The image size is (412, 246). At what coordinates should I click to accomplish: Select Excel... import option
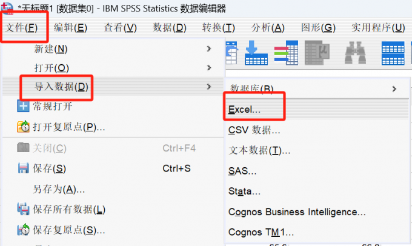tap(244, 109)
